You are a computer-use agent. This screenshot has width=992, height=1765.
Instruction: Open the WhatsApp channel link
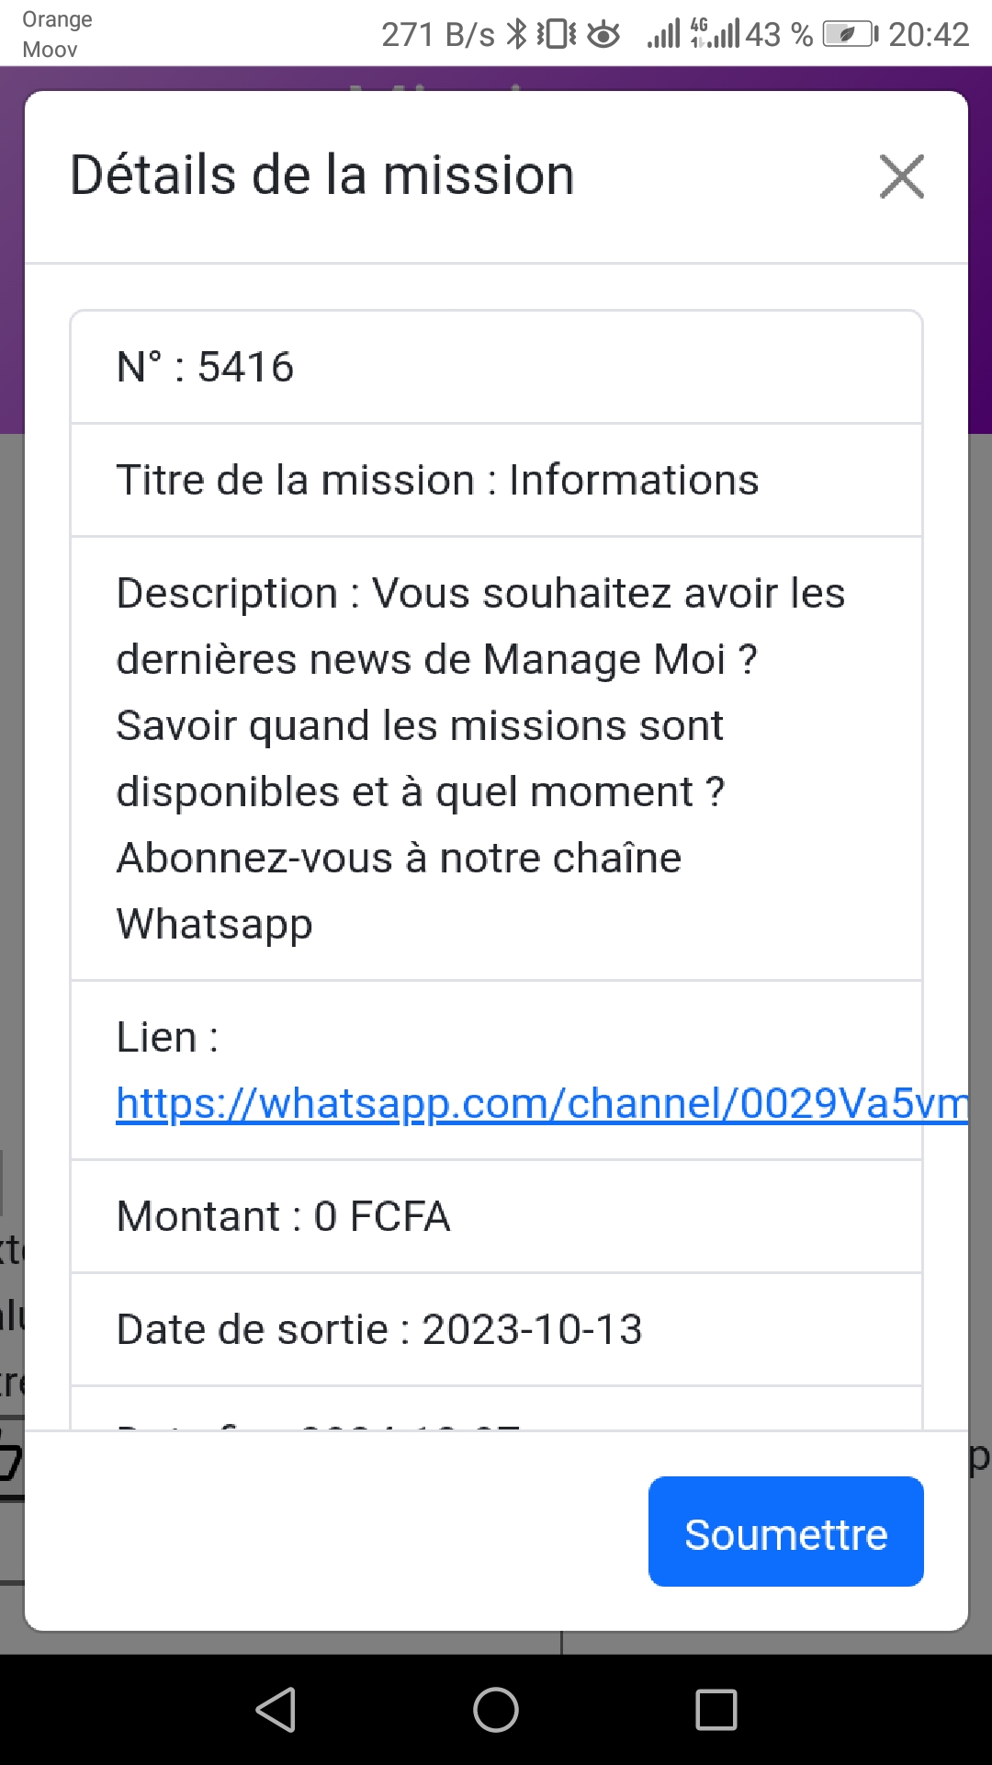542,1103
